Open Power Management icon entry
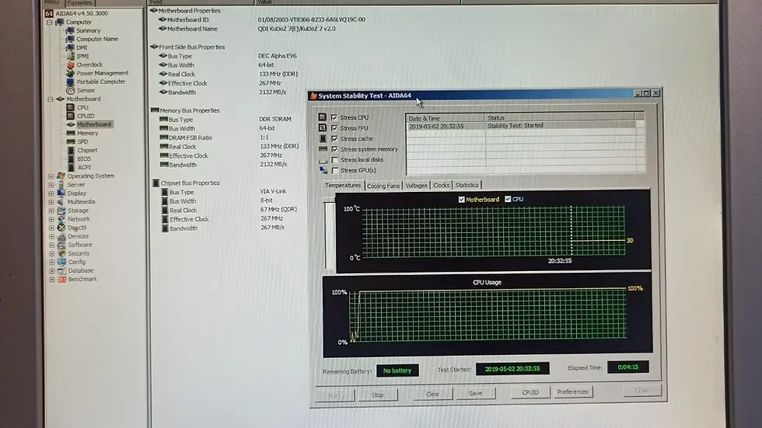The image size is (762, 428). [70, 73]
